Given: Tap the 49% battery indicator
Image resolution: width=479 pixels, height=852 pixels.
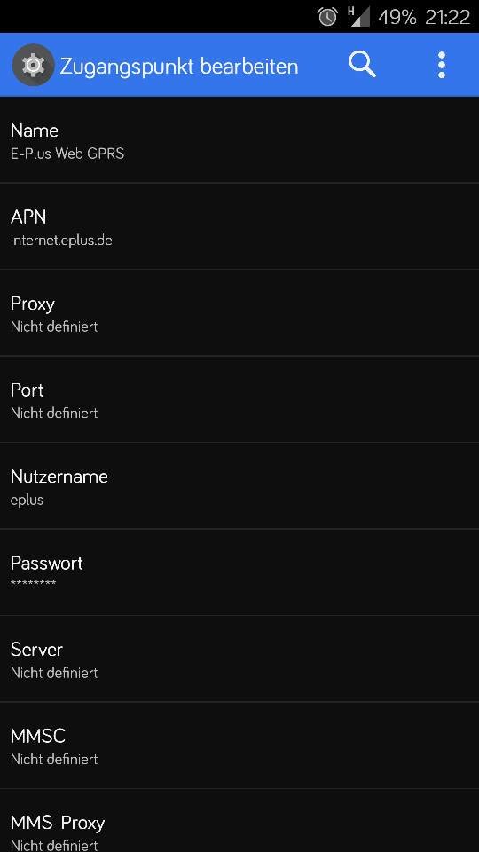Looking at the screenshot, I should [397, 18].
